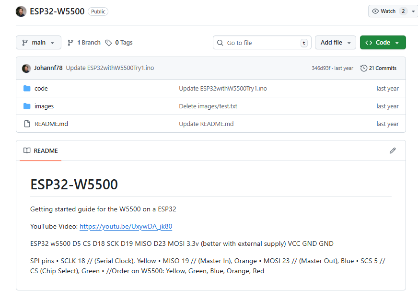View commit hash 346d93f
418x301 pixels.
[321, 68]
